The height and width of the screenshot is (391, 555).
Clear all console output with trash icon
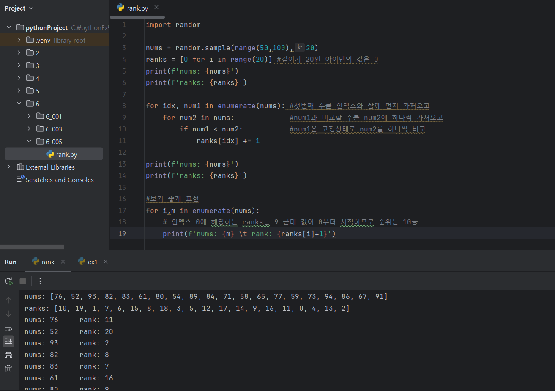(8, 369)
